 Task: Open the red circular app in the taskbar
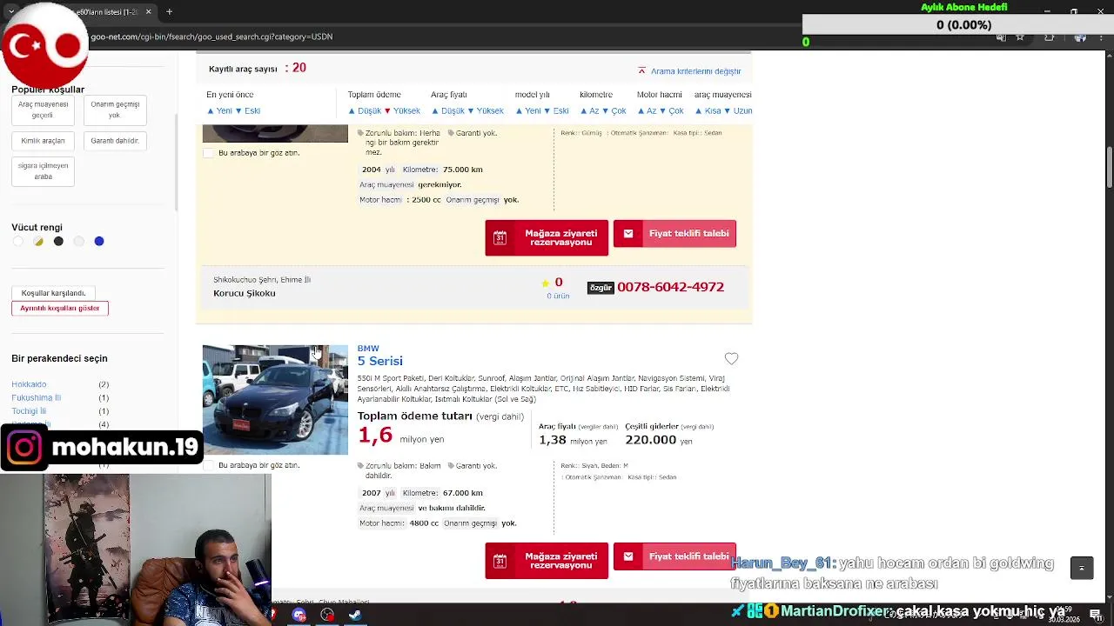(x=327, y=615)
